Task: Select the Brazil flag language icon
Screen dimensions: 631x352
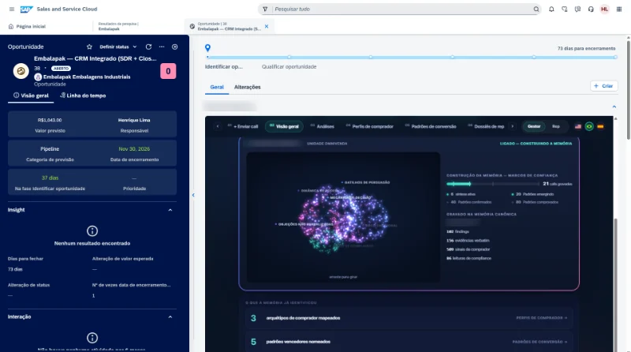Action: click(589, 126)
